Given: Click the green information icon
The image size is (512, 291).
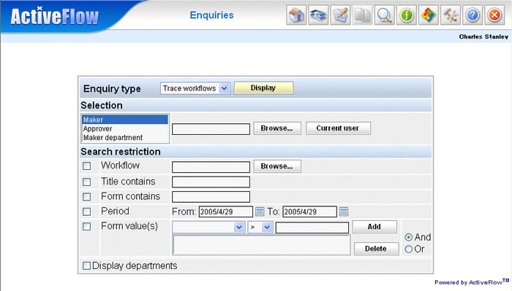Looking at the screenshot, I should [x=407, y=15].
